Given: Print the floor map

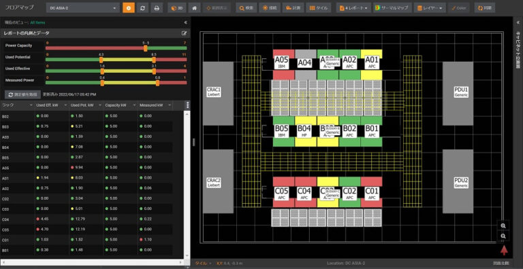Looking at the screenshot, I should click(157, 7).
